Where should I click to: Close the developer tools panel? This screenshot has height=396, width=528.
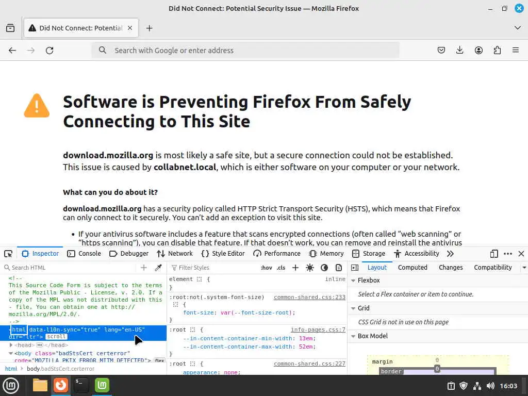[x=521, y=254]
